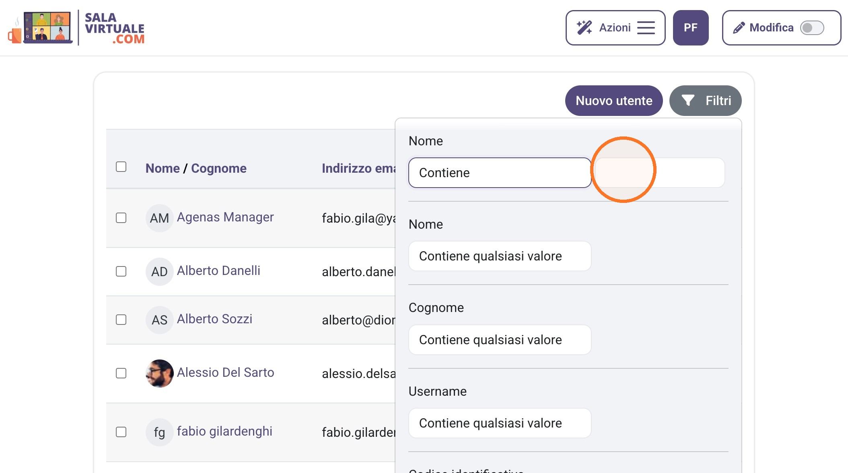Click Alessio Del Sarto's profile photo
Screen dimensions: 848x473
[x=159, y=374]
